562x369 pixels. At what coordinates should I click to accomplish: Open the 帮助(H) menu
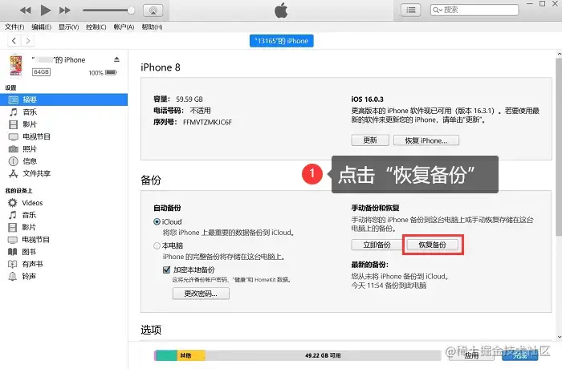152,27
